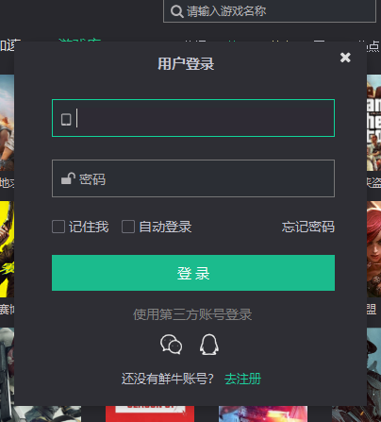Click the green 登录 button
Viewport: 381px width, 422px height.
pos(193,273)
